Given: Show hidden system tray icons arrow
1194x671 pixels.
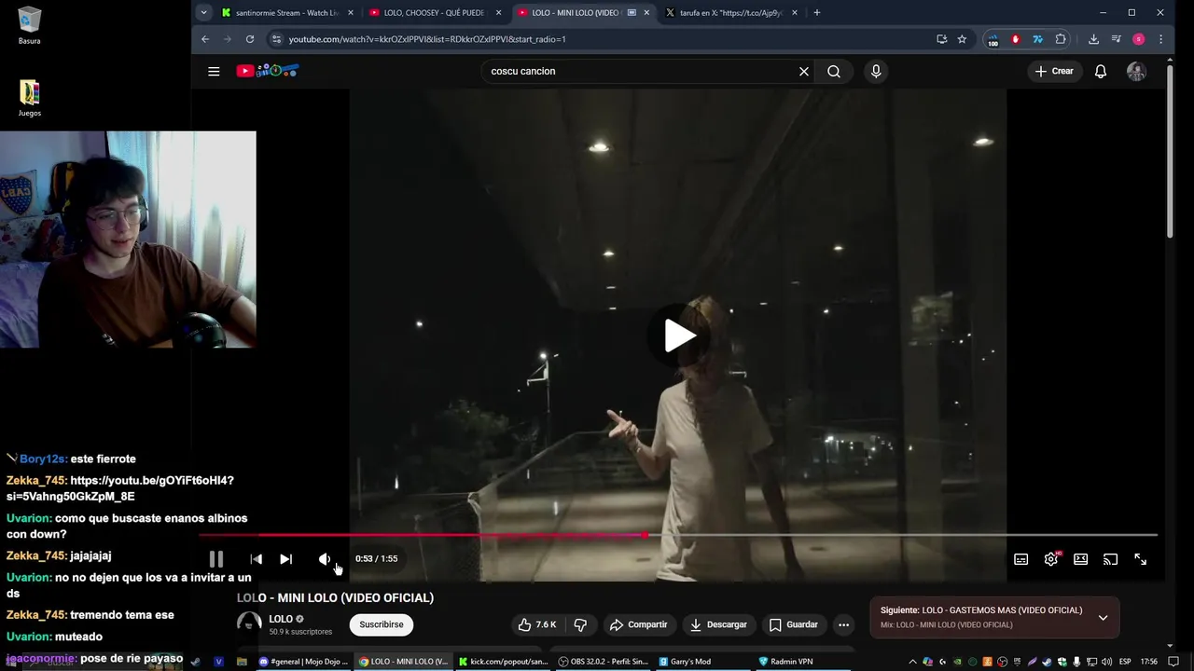Looking at the screenshot, I should pos(913,662).
